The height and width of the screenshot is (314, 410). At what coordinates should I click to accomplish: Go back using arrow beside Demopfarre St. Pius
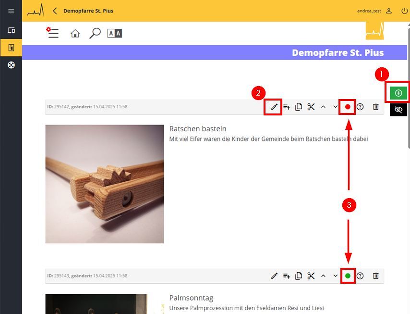[x=55, y=11]
